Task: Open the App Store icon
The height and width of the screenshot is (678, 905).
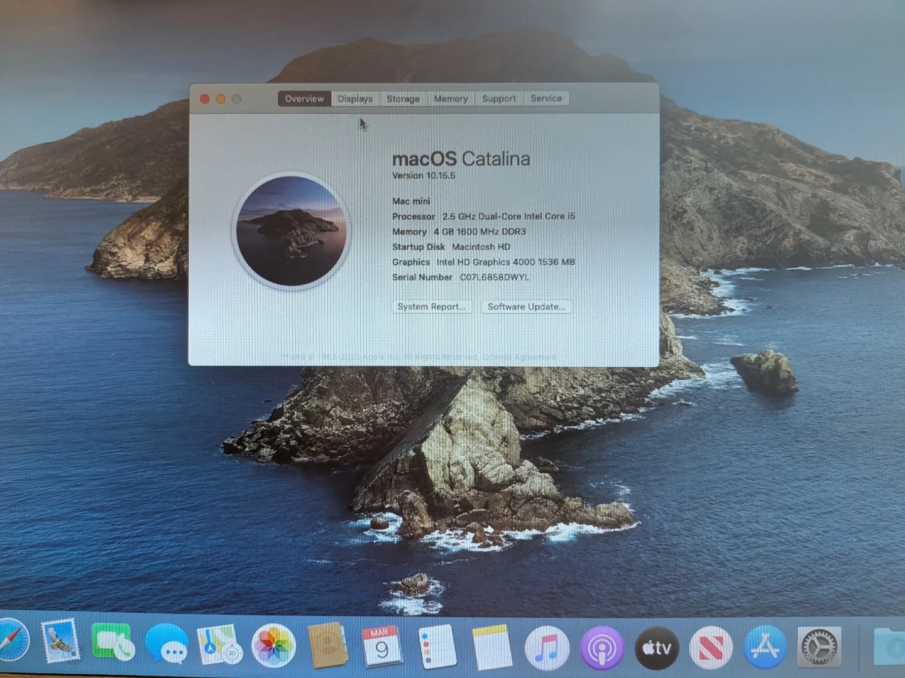Action: pyautogui.click(x=765, y=647)
